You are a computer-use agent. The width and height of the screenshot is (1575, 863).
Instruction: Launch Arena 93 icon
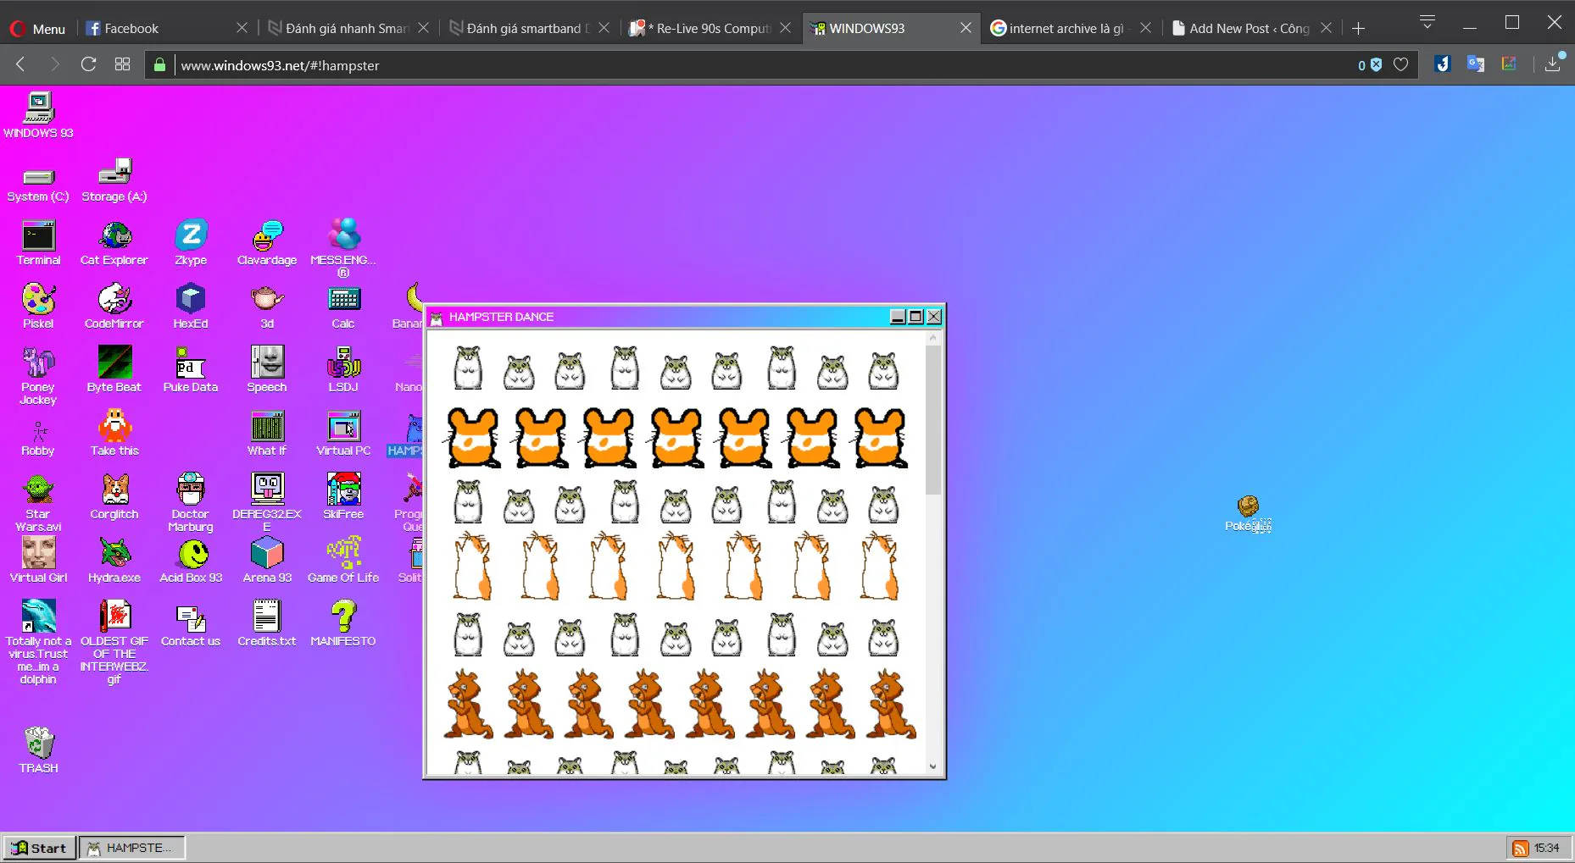click(x=267, y=561)
